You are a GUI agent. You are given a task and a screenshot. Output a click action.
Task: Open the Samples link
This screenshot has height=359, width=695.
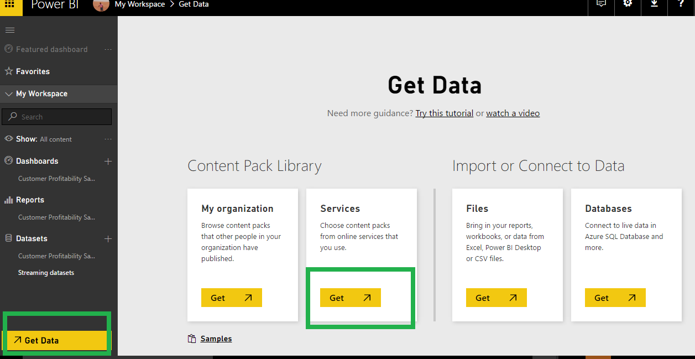(x=216, y=339)
